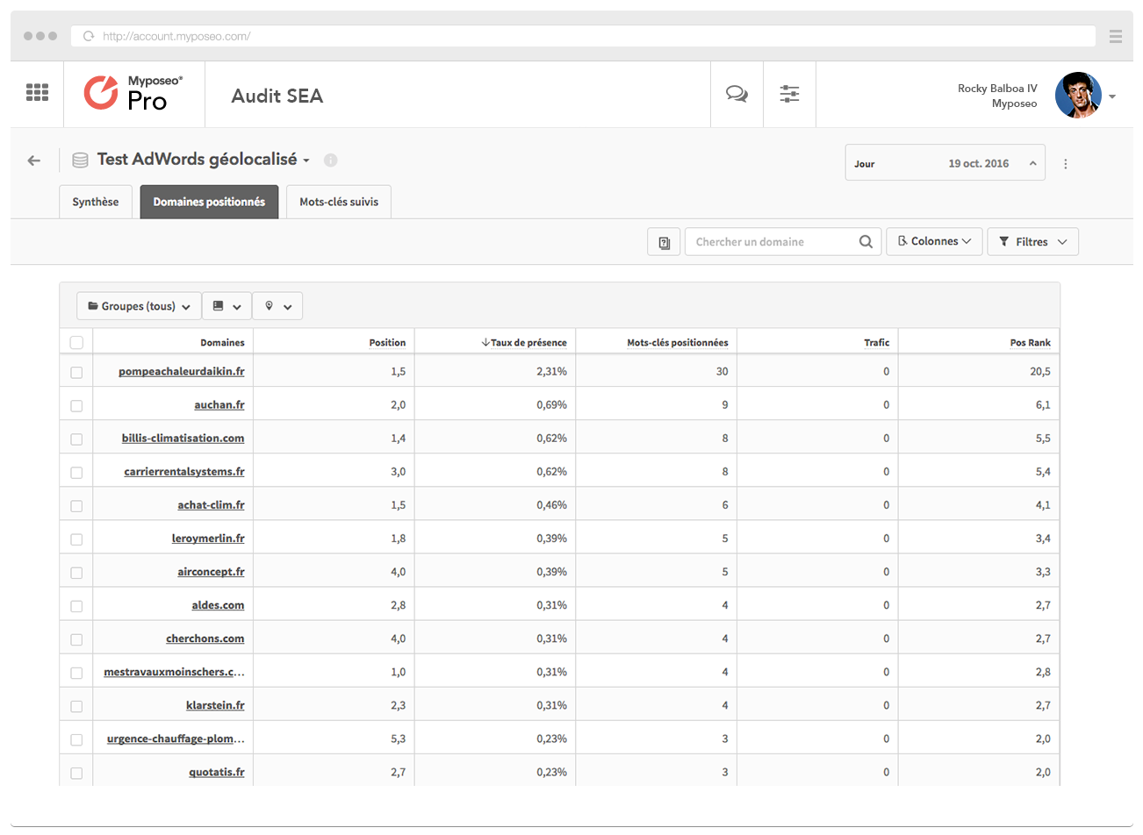
Task: Click the help document icon button
Action: click(664, 242)
